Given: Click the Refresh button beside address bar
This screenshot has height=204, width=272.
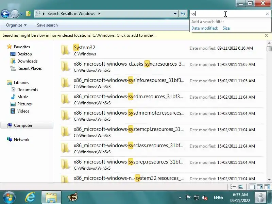Looking at the screenshot, I should point(183,14).
